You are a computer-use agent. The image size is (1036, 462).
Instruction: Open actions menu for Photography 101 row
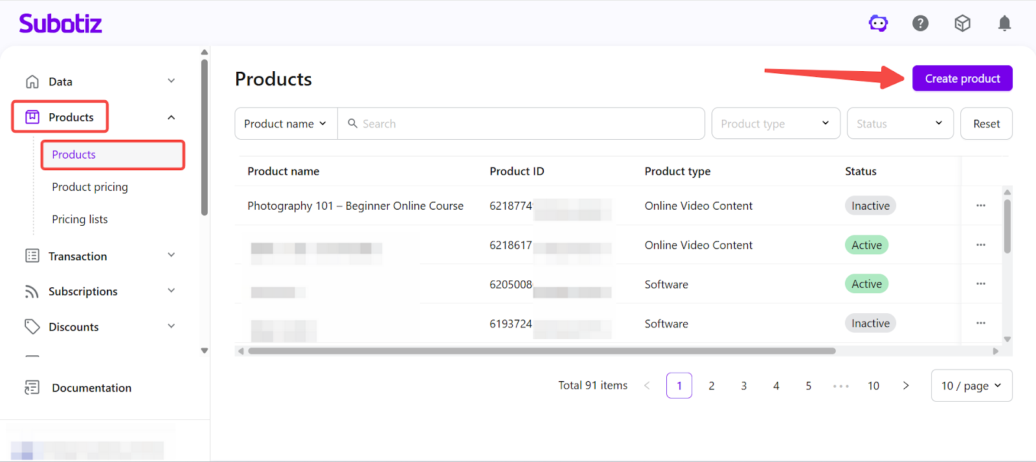pyautogui.click(x=980, y=206)
